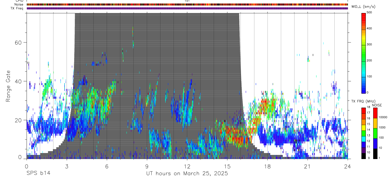Screen dimensions: 391x180
Task: Click the 1000 tick on the NOISE scale
Action: pyautogui.click(x=382, y=128)
